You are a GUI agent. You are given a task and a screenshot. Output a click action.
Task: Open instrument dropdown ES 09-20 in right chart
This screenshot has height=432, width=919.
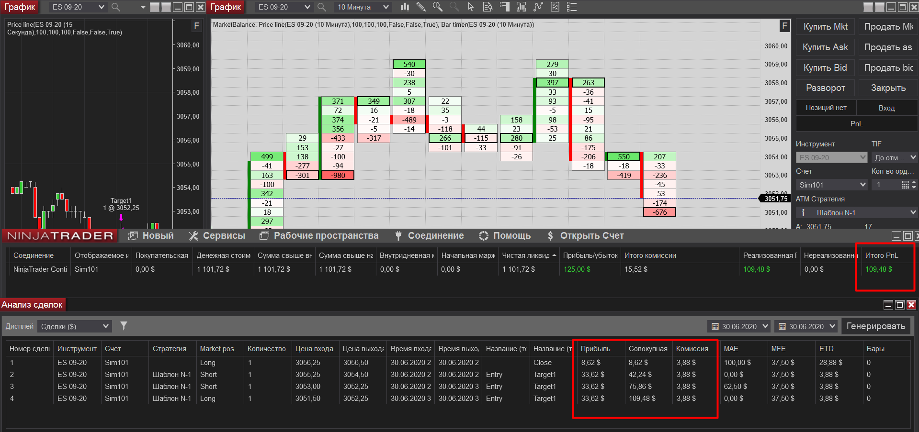pyautogui.click(x=284, y=7)
